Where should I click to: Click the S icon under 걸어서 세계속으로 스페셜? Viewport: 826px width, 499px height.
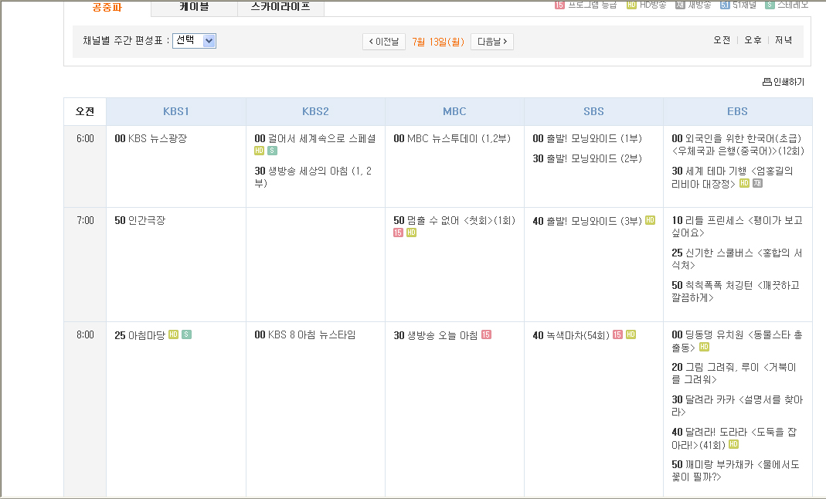pyautogui.click(x=272, y=151)
